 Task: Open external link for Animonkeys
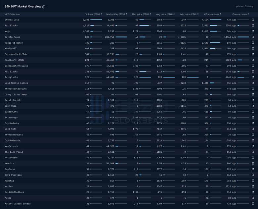tap(253, 117)
